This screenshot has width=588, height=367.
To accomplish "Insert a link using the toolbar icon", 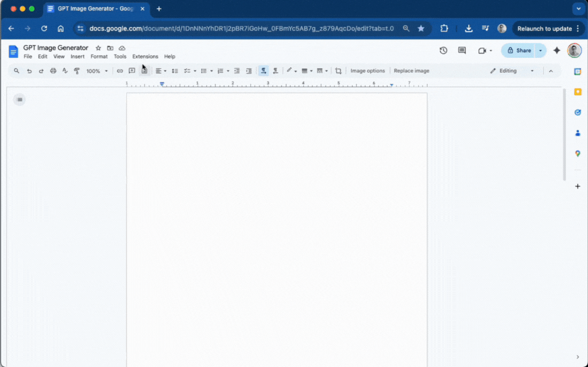I will click(119, 71).
